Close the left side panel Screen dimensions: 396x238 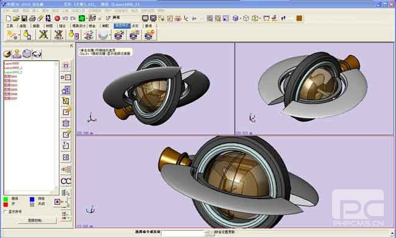(x=71, y=46)
